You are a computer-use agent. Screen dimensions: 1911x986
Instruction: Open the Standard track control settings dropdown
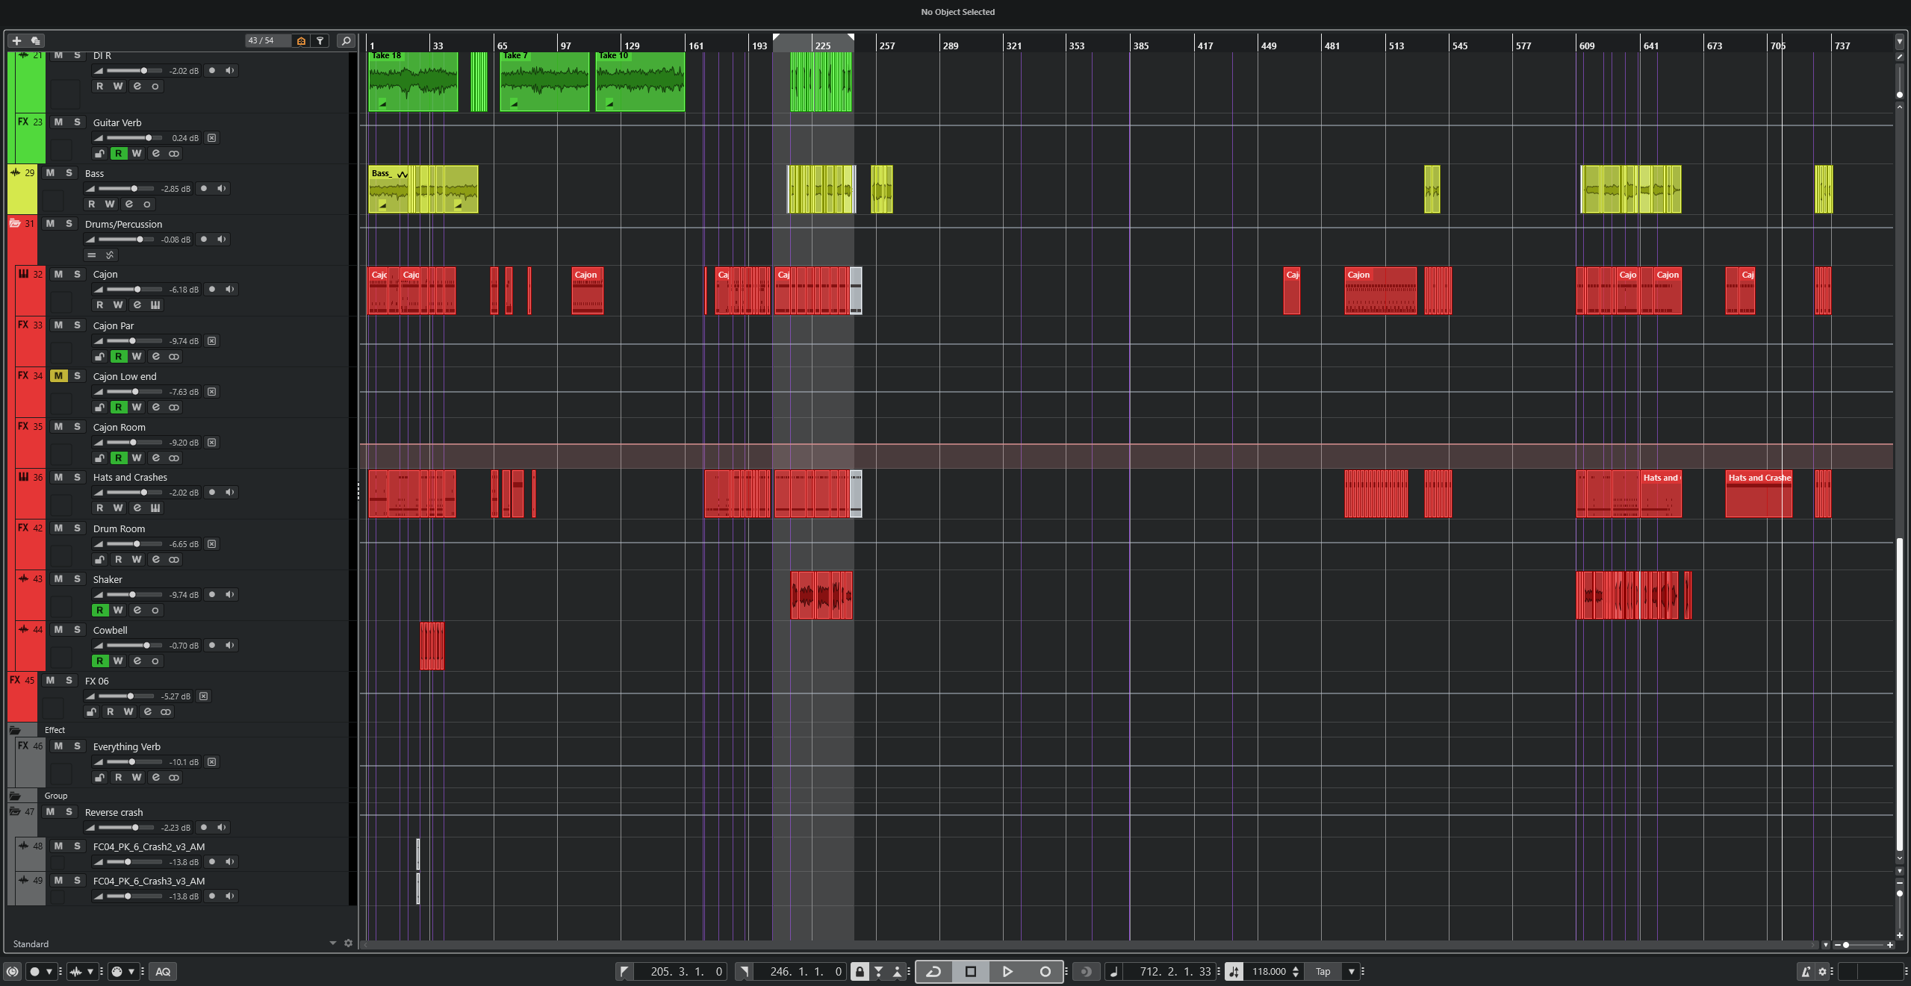(332, 943)
